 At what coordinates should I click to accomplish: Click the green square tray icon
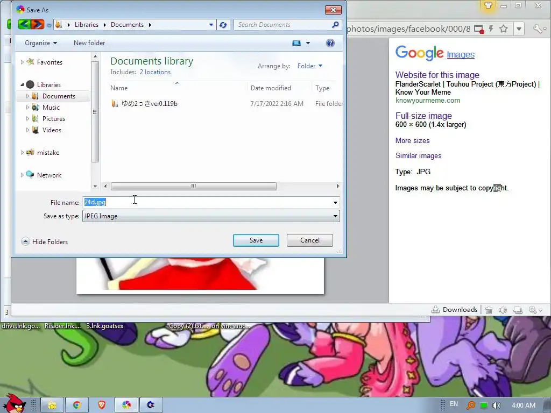click(x=484, y=405)
